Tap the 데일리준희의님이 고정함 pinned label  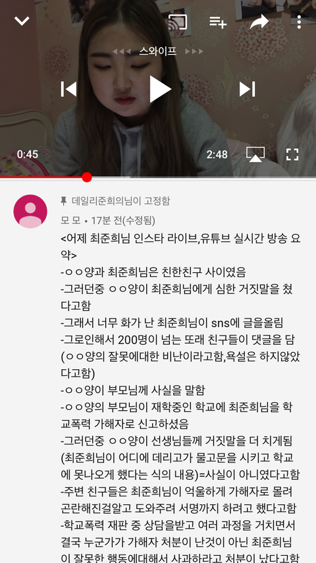(121, 201)
